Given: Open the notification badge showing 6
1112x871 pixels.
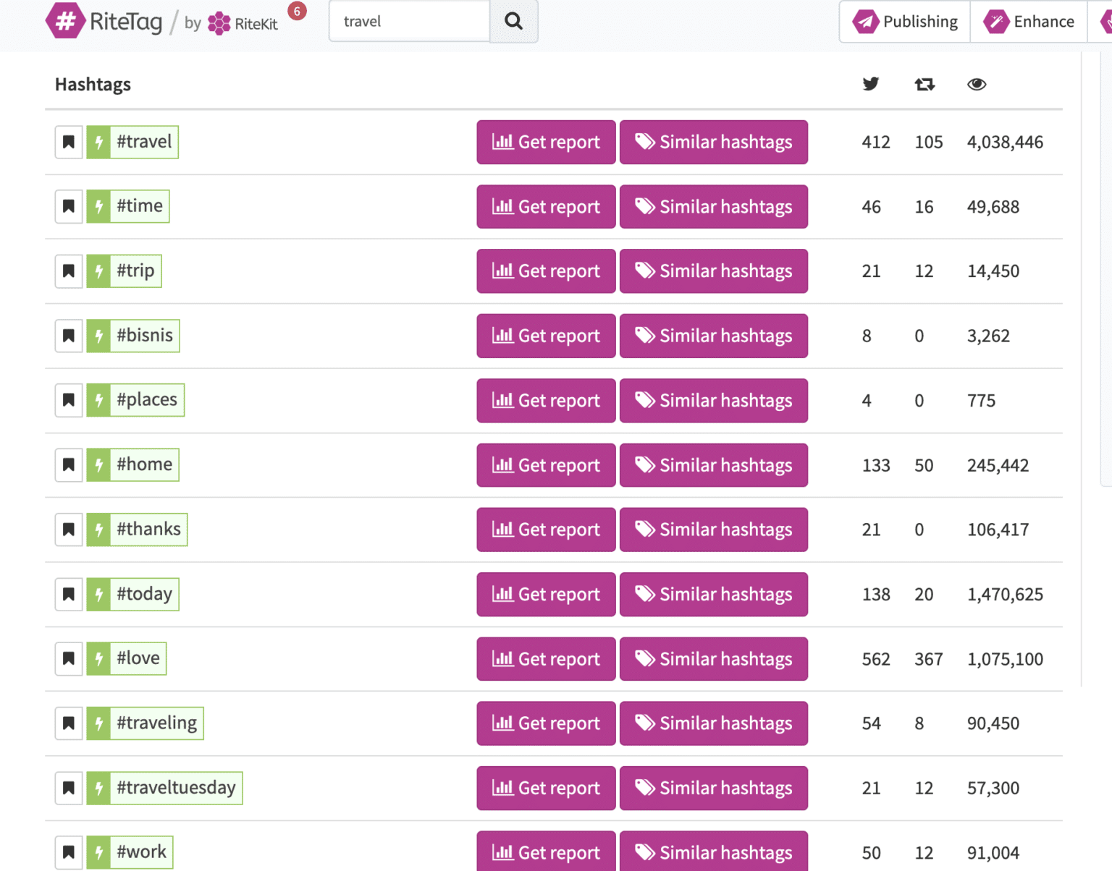Looking at the screenshot, I should pos(297,11).
